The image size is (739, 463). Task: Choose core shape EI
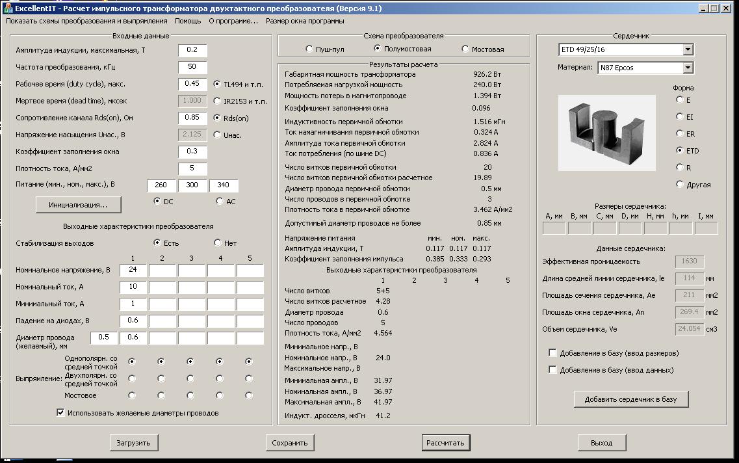[x=680, y=116]
